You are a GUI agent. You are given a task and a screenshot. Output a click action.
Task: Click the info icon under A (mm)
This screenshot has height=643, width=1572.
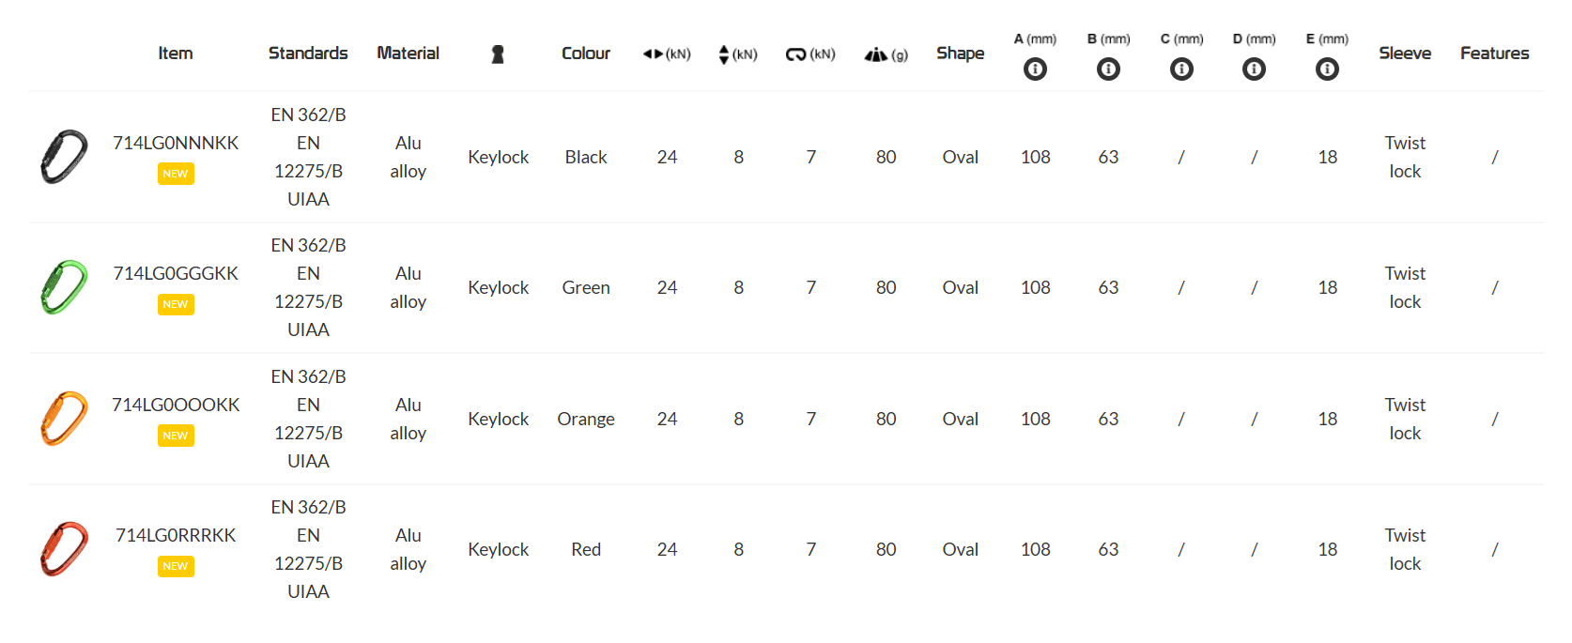click(x=1035, y=69)
